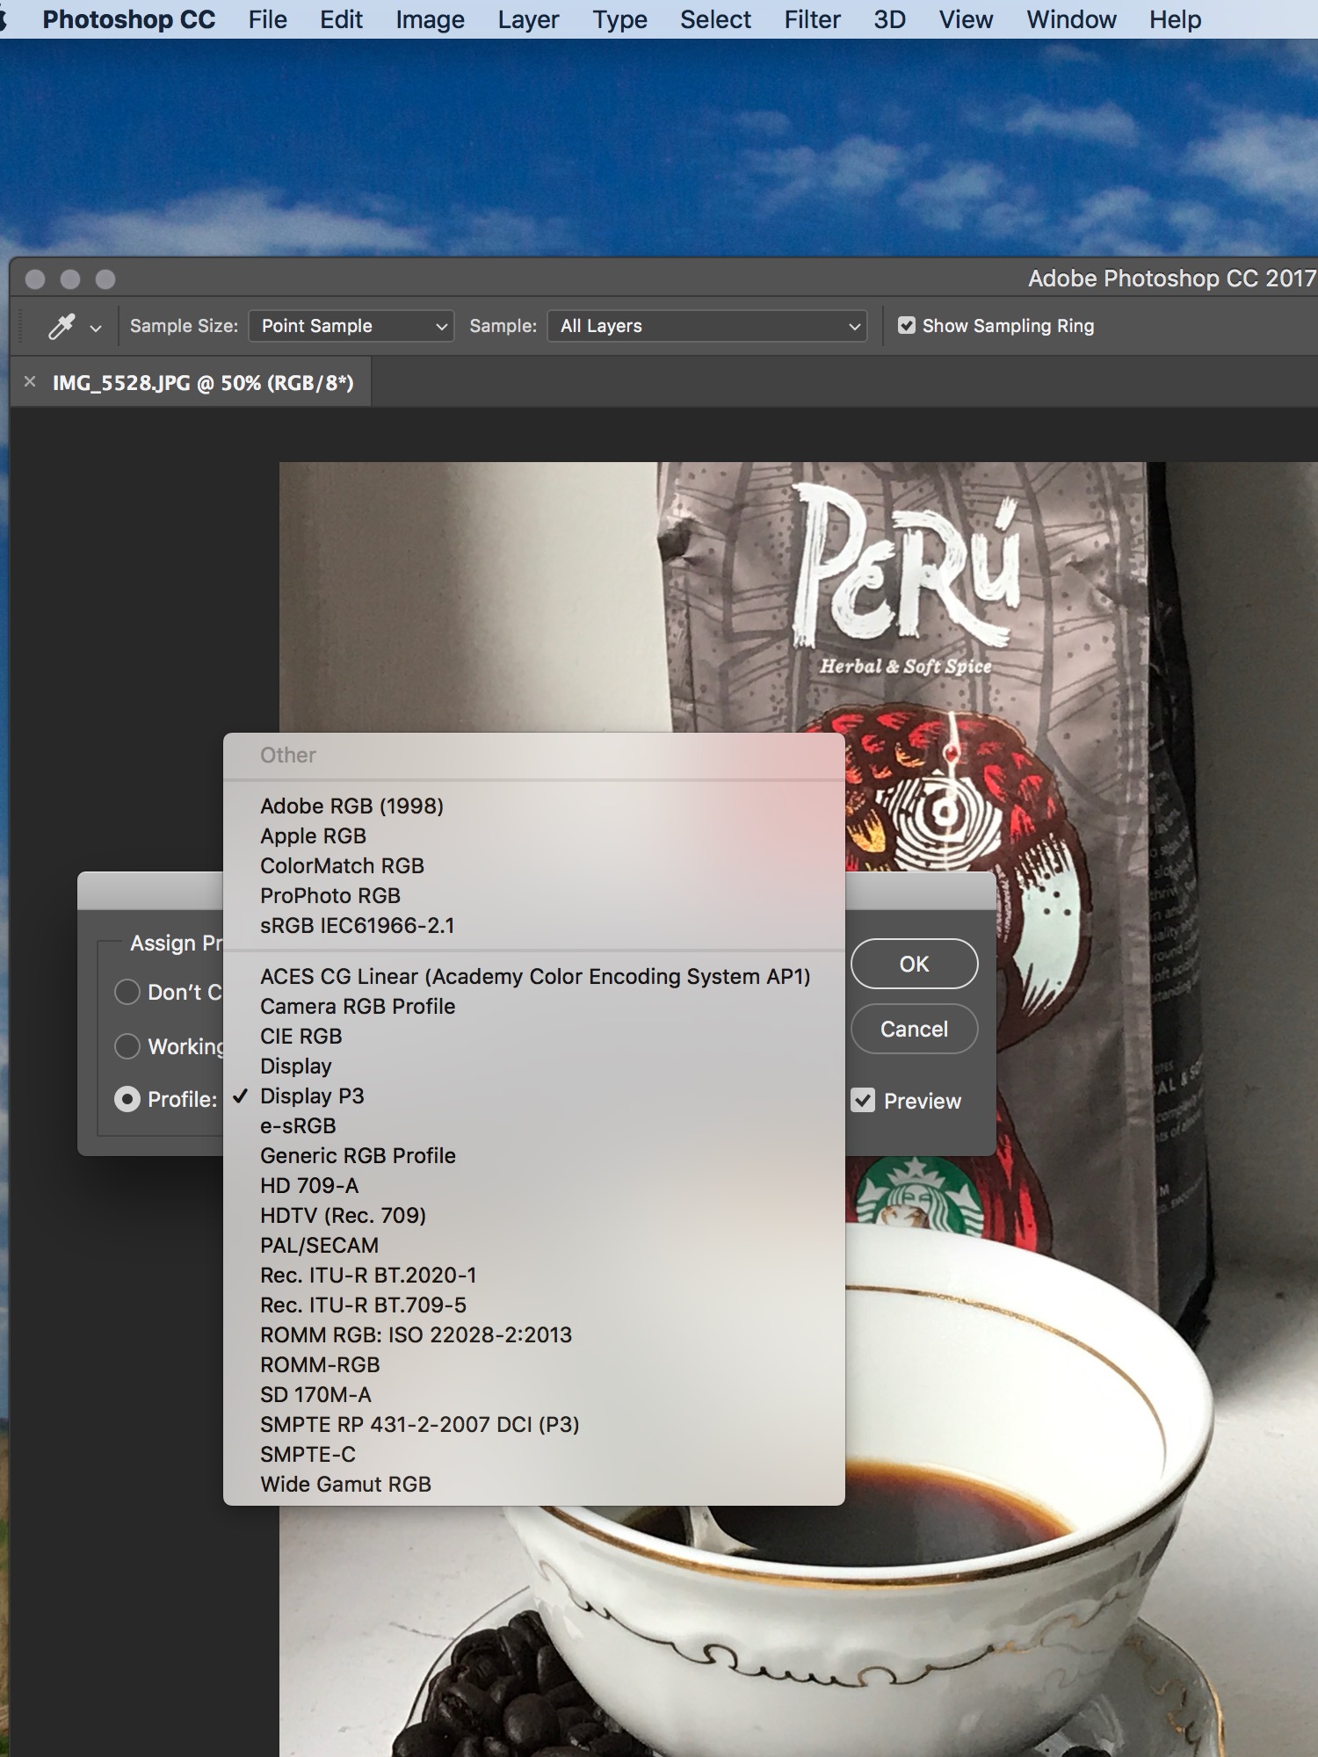Image resolution: width=1318 pixels, height=1757 pixels.
Task: Toggle Show Sampling Ring checkbox
Action: (907, 326)
